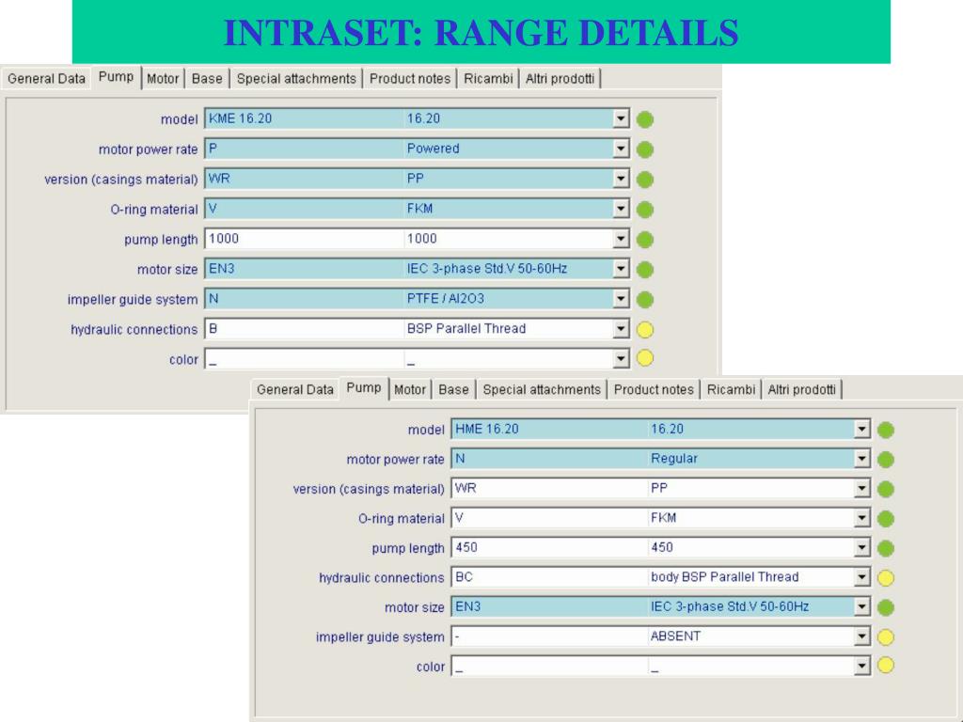
Task: Click green indicator next to 1000 pump length
Action: point(645,240)
